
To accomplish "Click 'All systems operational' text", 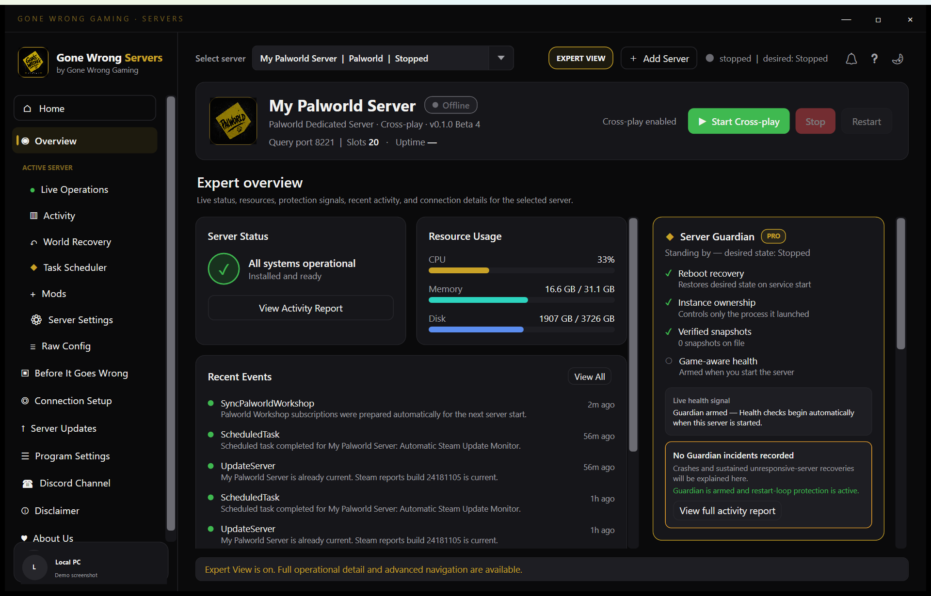I will tap(302, 263).
